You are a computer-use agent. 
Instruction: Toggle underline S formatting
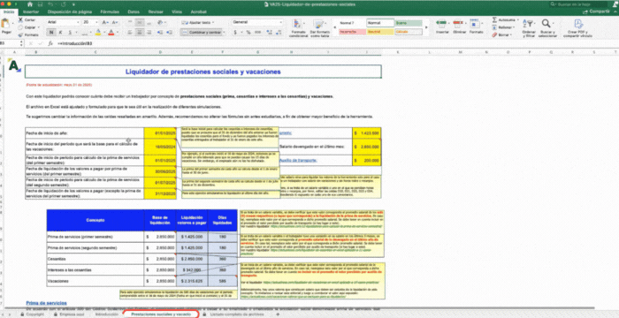(x=70, y=33)
